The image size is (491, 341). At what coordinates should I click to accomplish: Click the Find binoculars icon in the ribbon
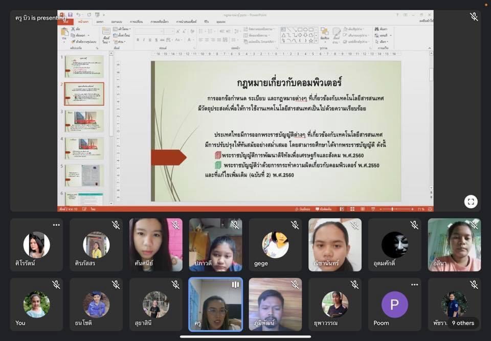[x=376, y=30]
